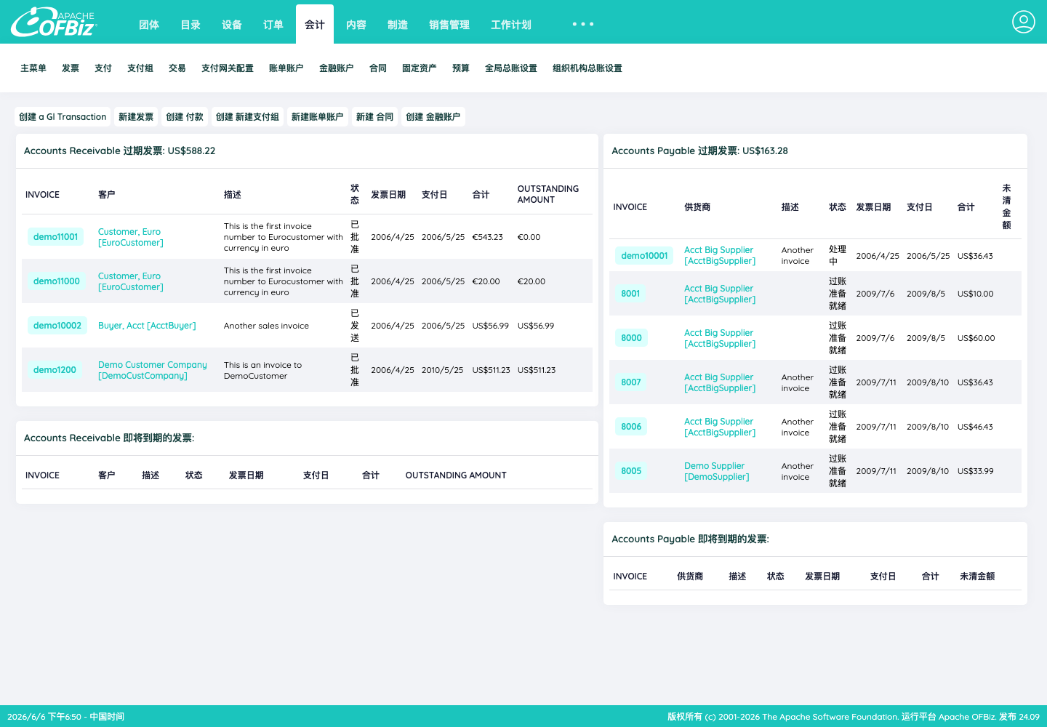Image resolution: width=1047 pixels, height=727 pixels.
Task: Open the 支付 submenu item
Action: tap(103, 68)
